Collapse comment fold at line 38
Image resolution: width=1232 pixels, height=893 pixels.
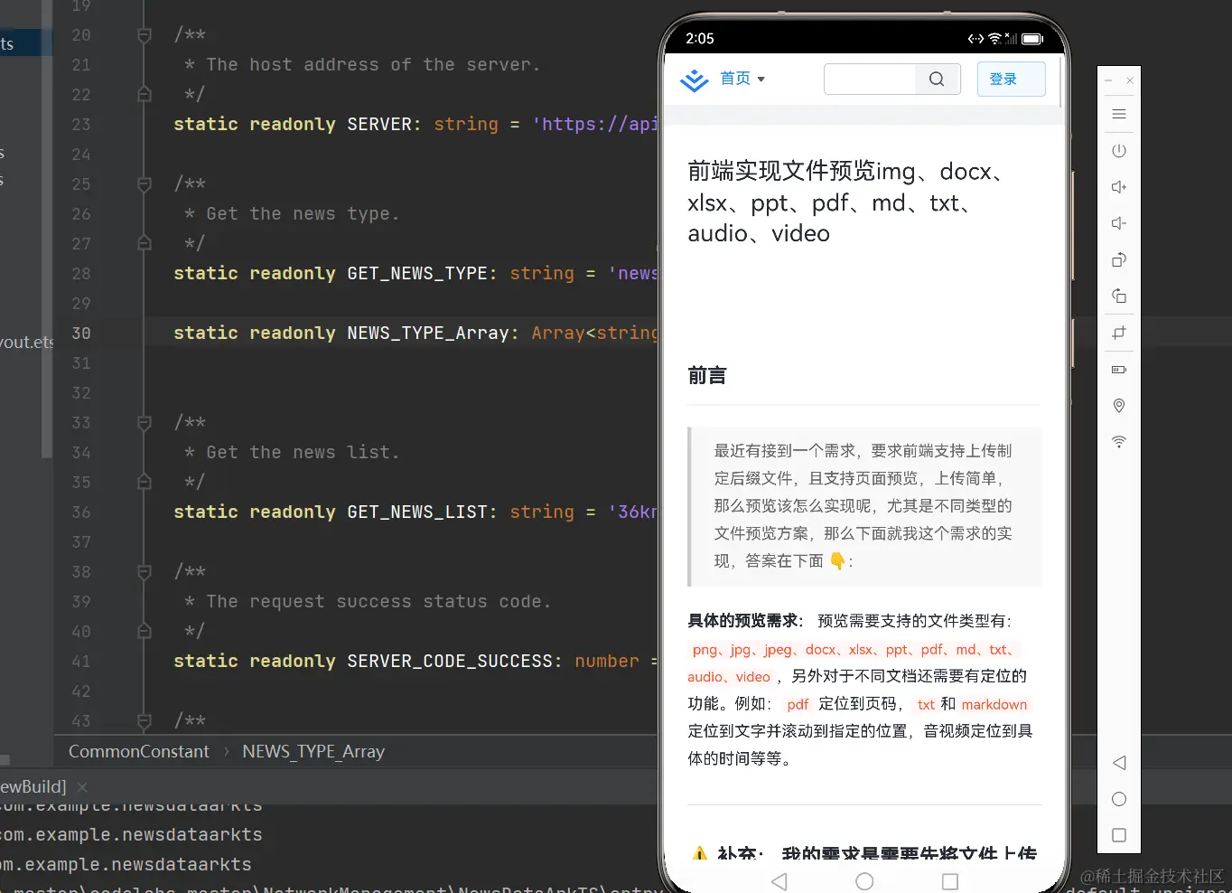point(145,571)
